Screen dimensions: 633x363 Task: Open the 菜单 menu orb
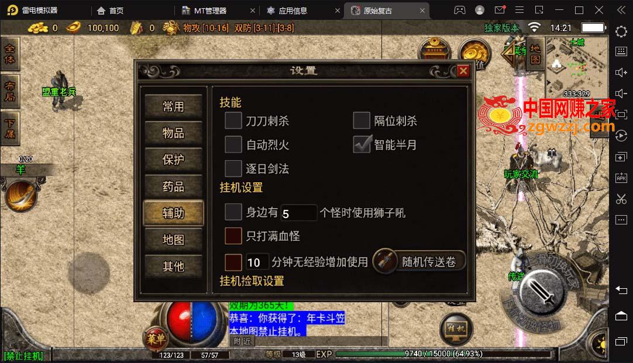point(156,339)
